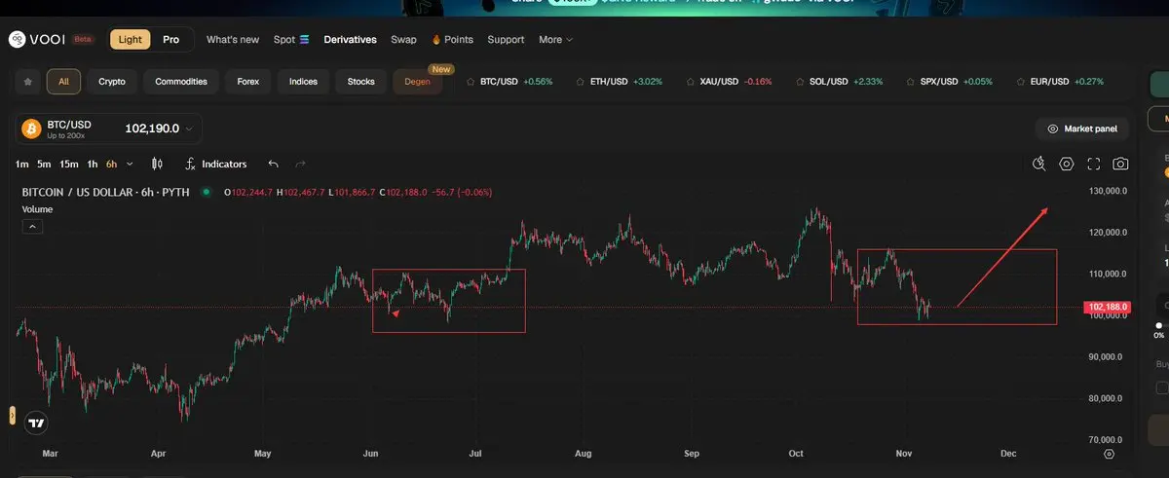Undo last chart action
Viewport: 1169px width, 478px height.
(273, 164)
